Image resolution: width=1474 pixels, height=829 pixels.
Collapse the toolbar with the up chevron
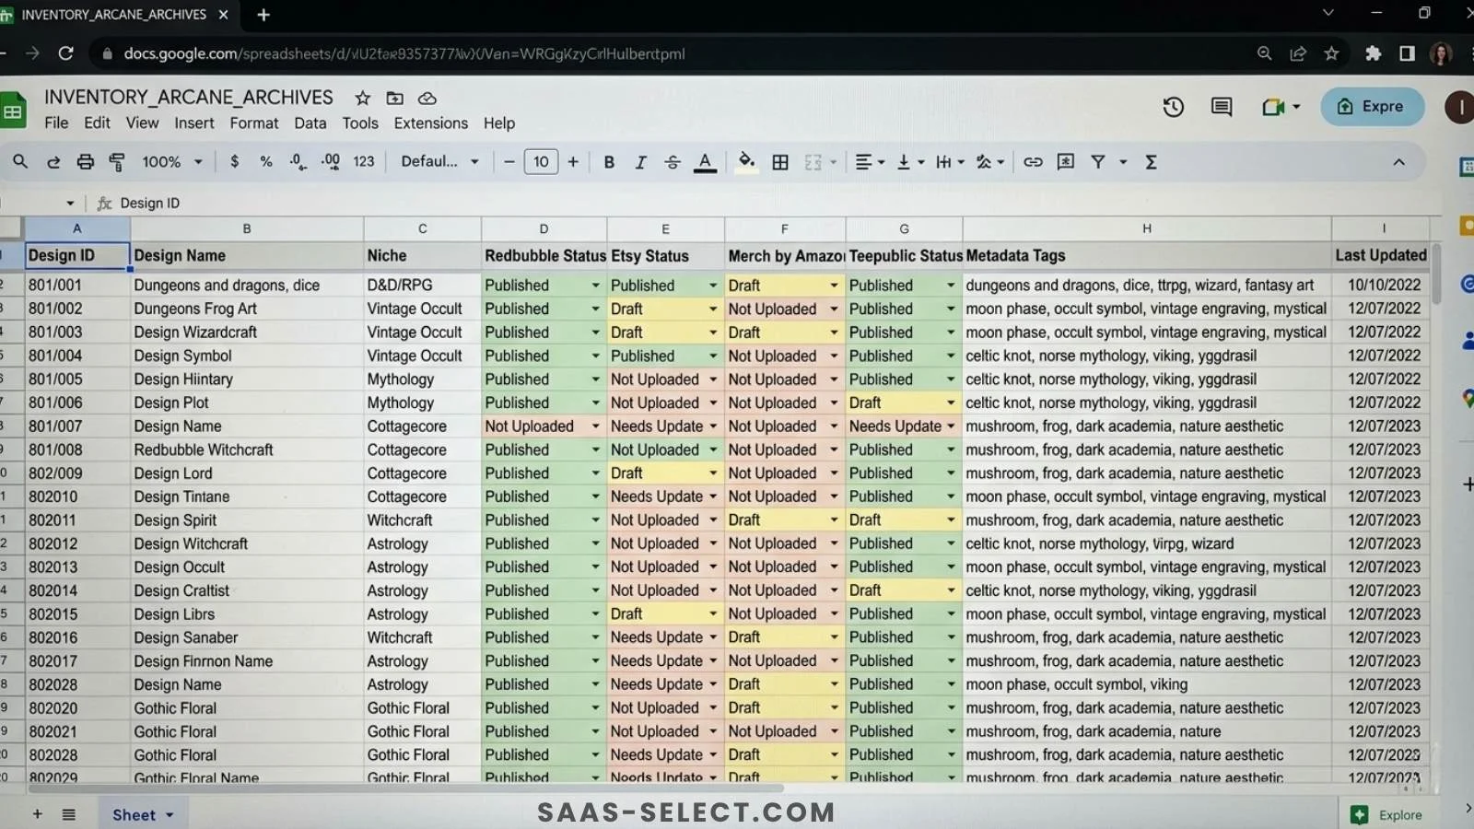(1398, 162)
